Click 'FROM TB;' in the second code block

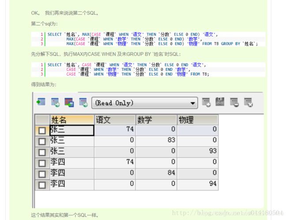pyautogui.click(x=200, y=74)
